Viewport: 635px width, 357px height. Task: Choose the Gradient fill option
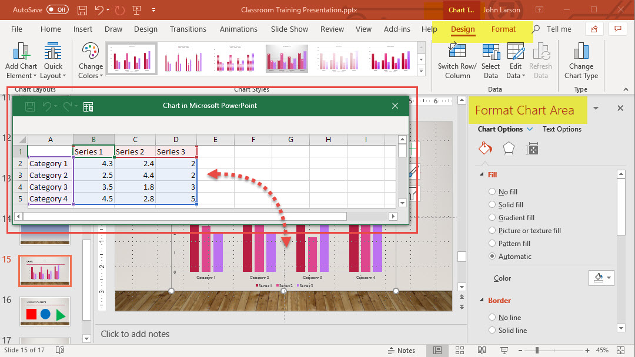click(x=492, y=217)
